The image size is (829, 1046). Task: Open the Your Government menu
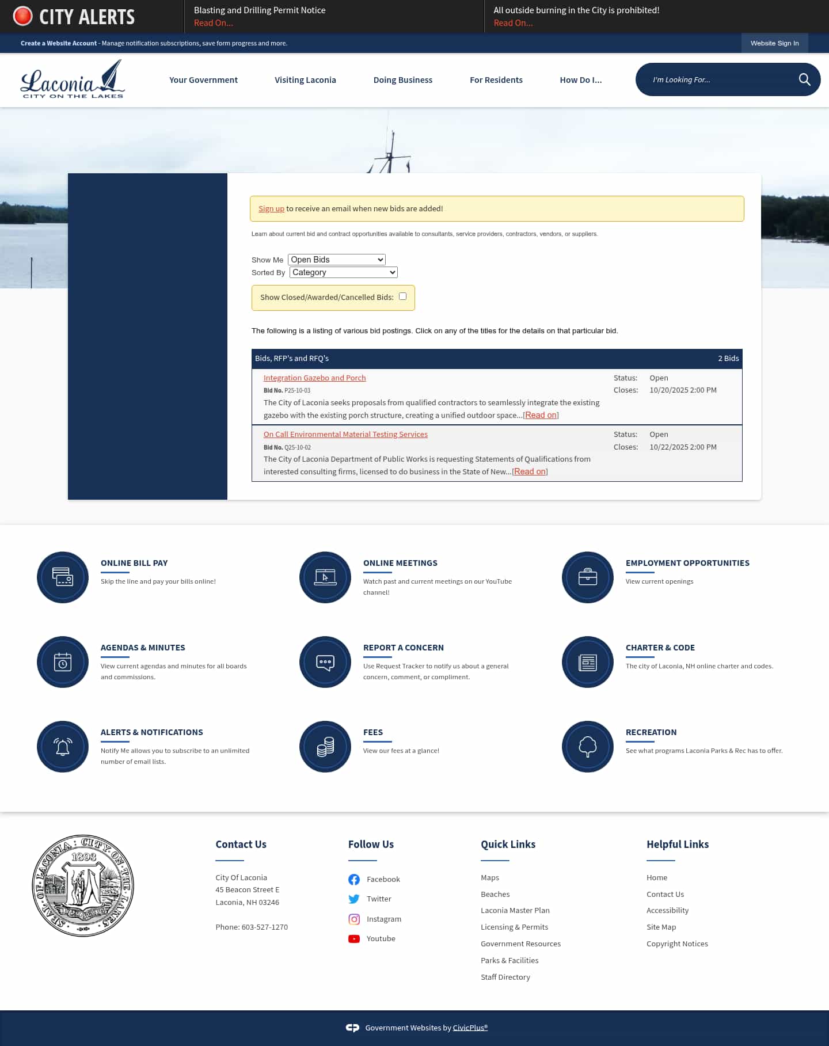coord(203,80)
